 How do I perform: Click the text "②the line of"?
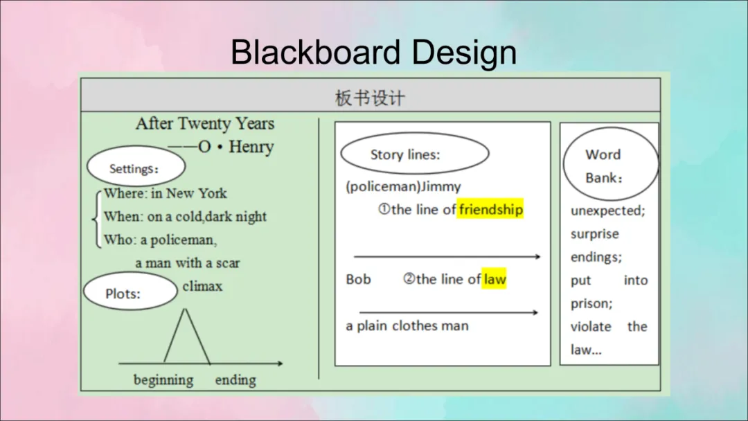442,279
